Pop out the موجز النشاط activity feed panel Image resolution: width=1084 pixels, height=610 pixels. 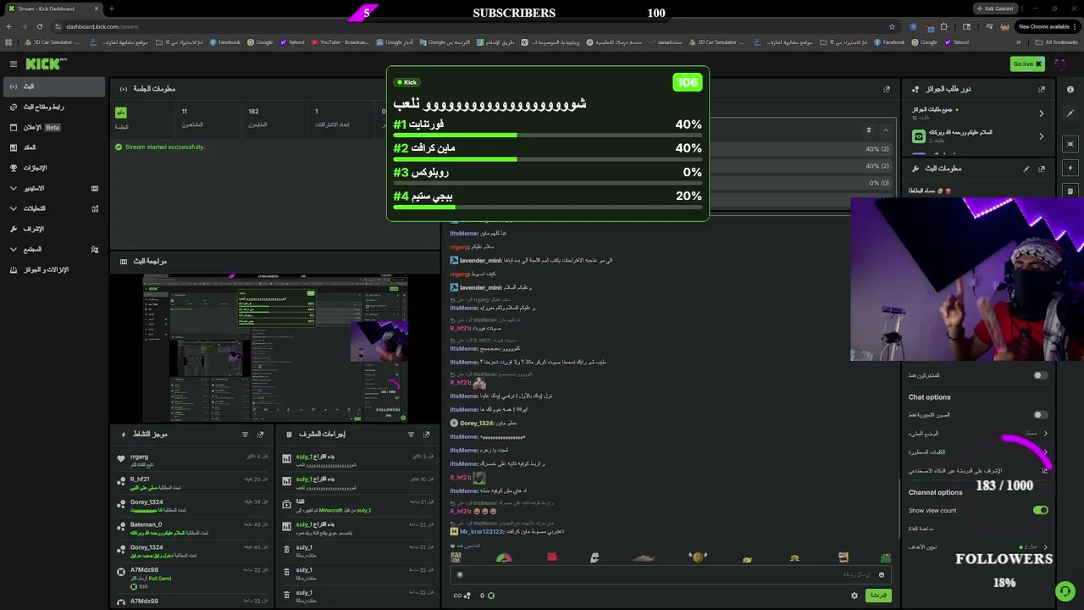point(260,435)
